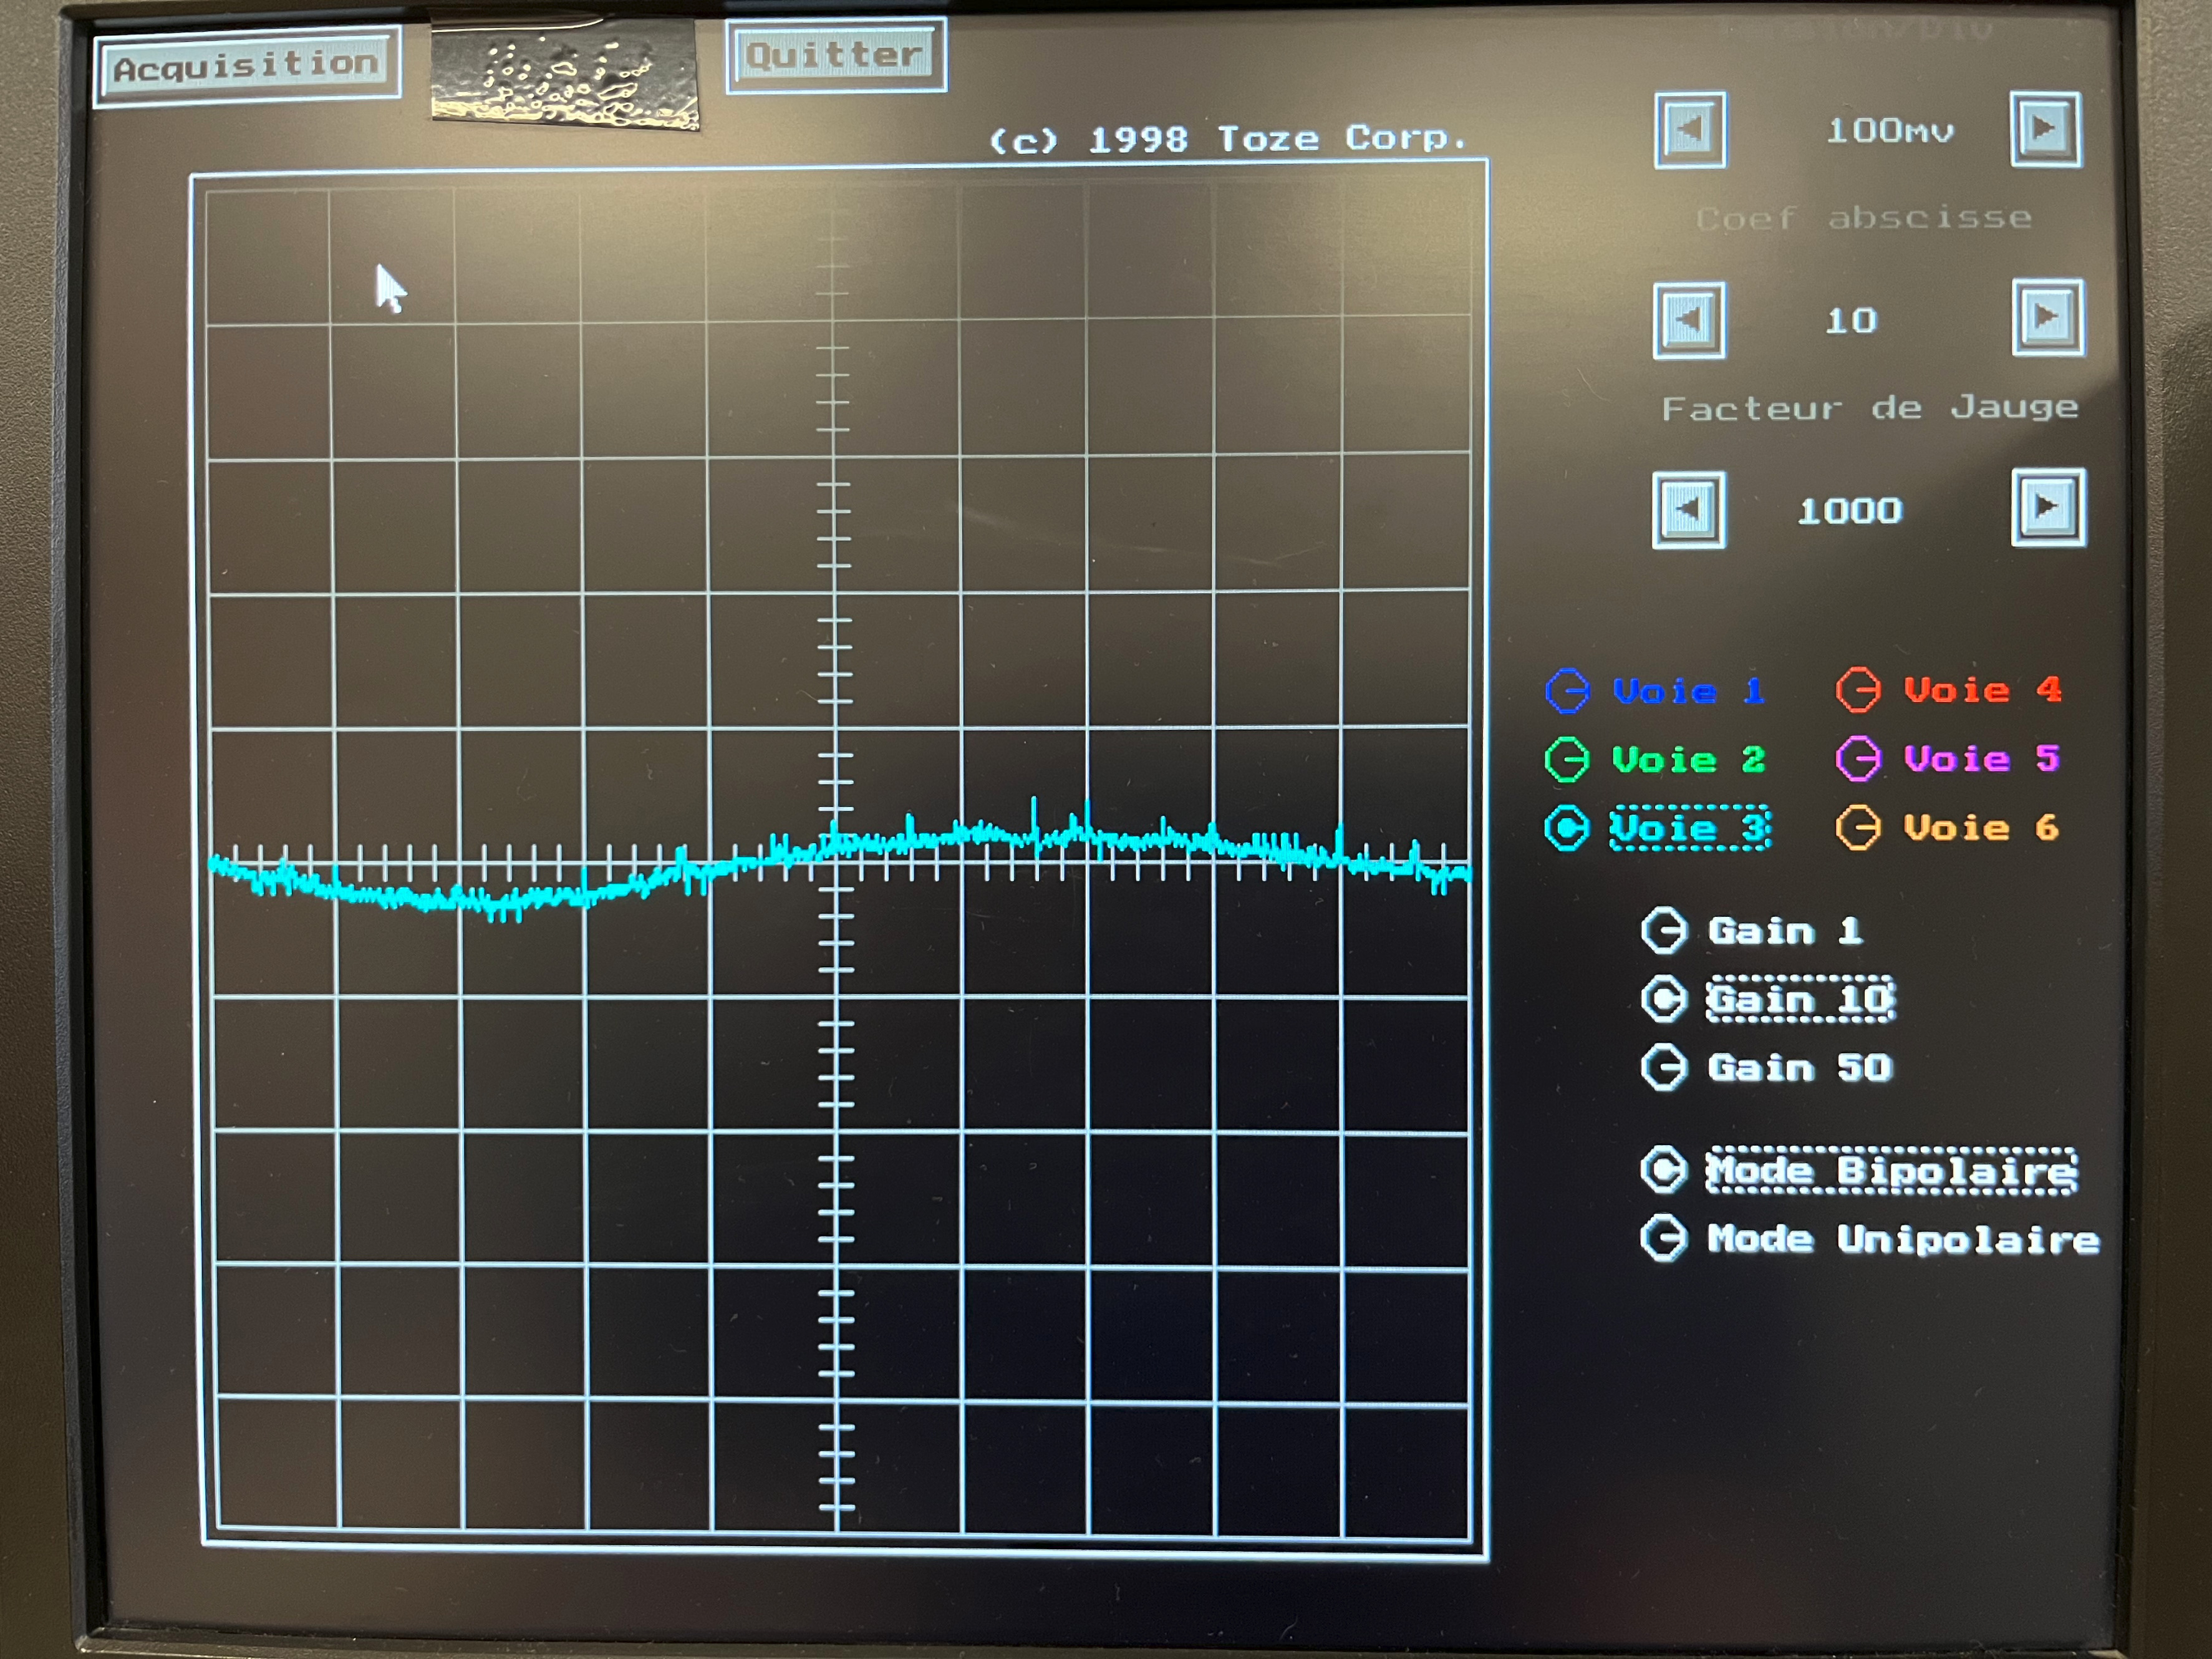Image resolution: width=2212 pixels, height=1659 pixels.
Task: Enable Voie 4 red channel
Action: click(1858, 690)
